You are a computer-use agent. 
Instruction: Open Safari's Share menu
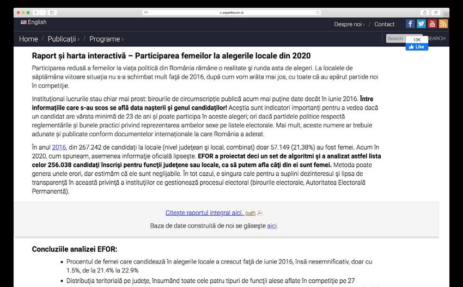[x=425, y=13]
